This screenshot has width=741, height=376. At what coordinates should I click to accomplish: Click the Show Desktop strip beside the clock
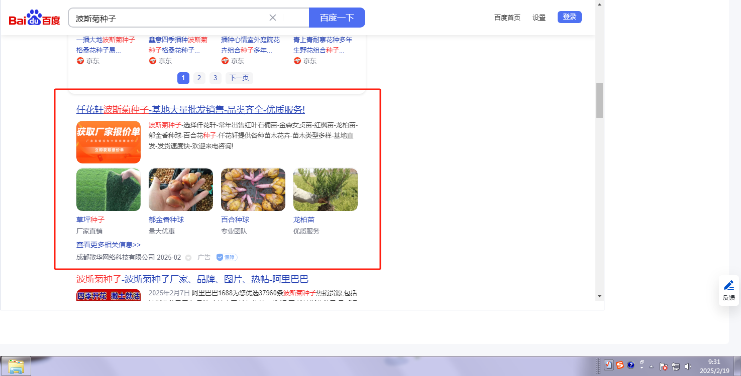coord(737,366)
